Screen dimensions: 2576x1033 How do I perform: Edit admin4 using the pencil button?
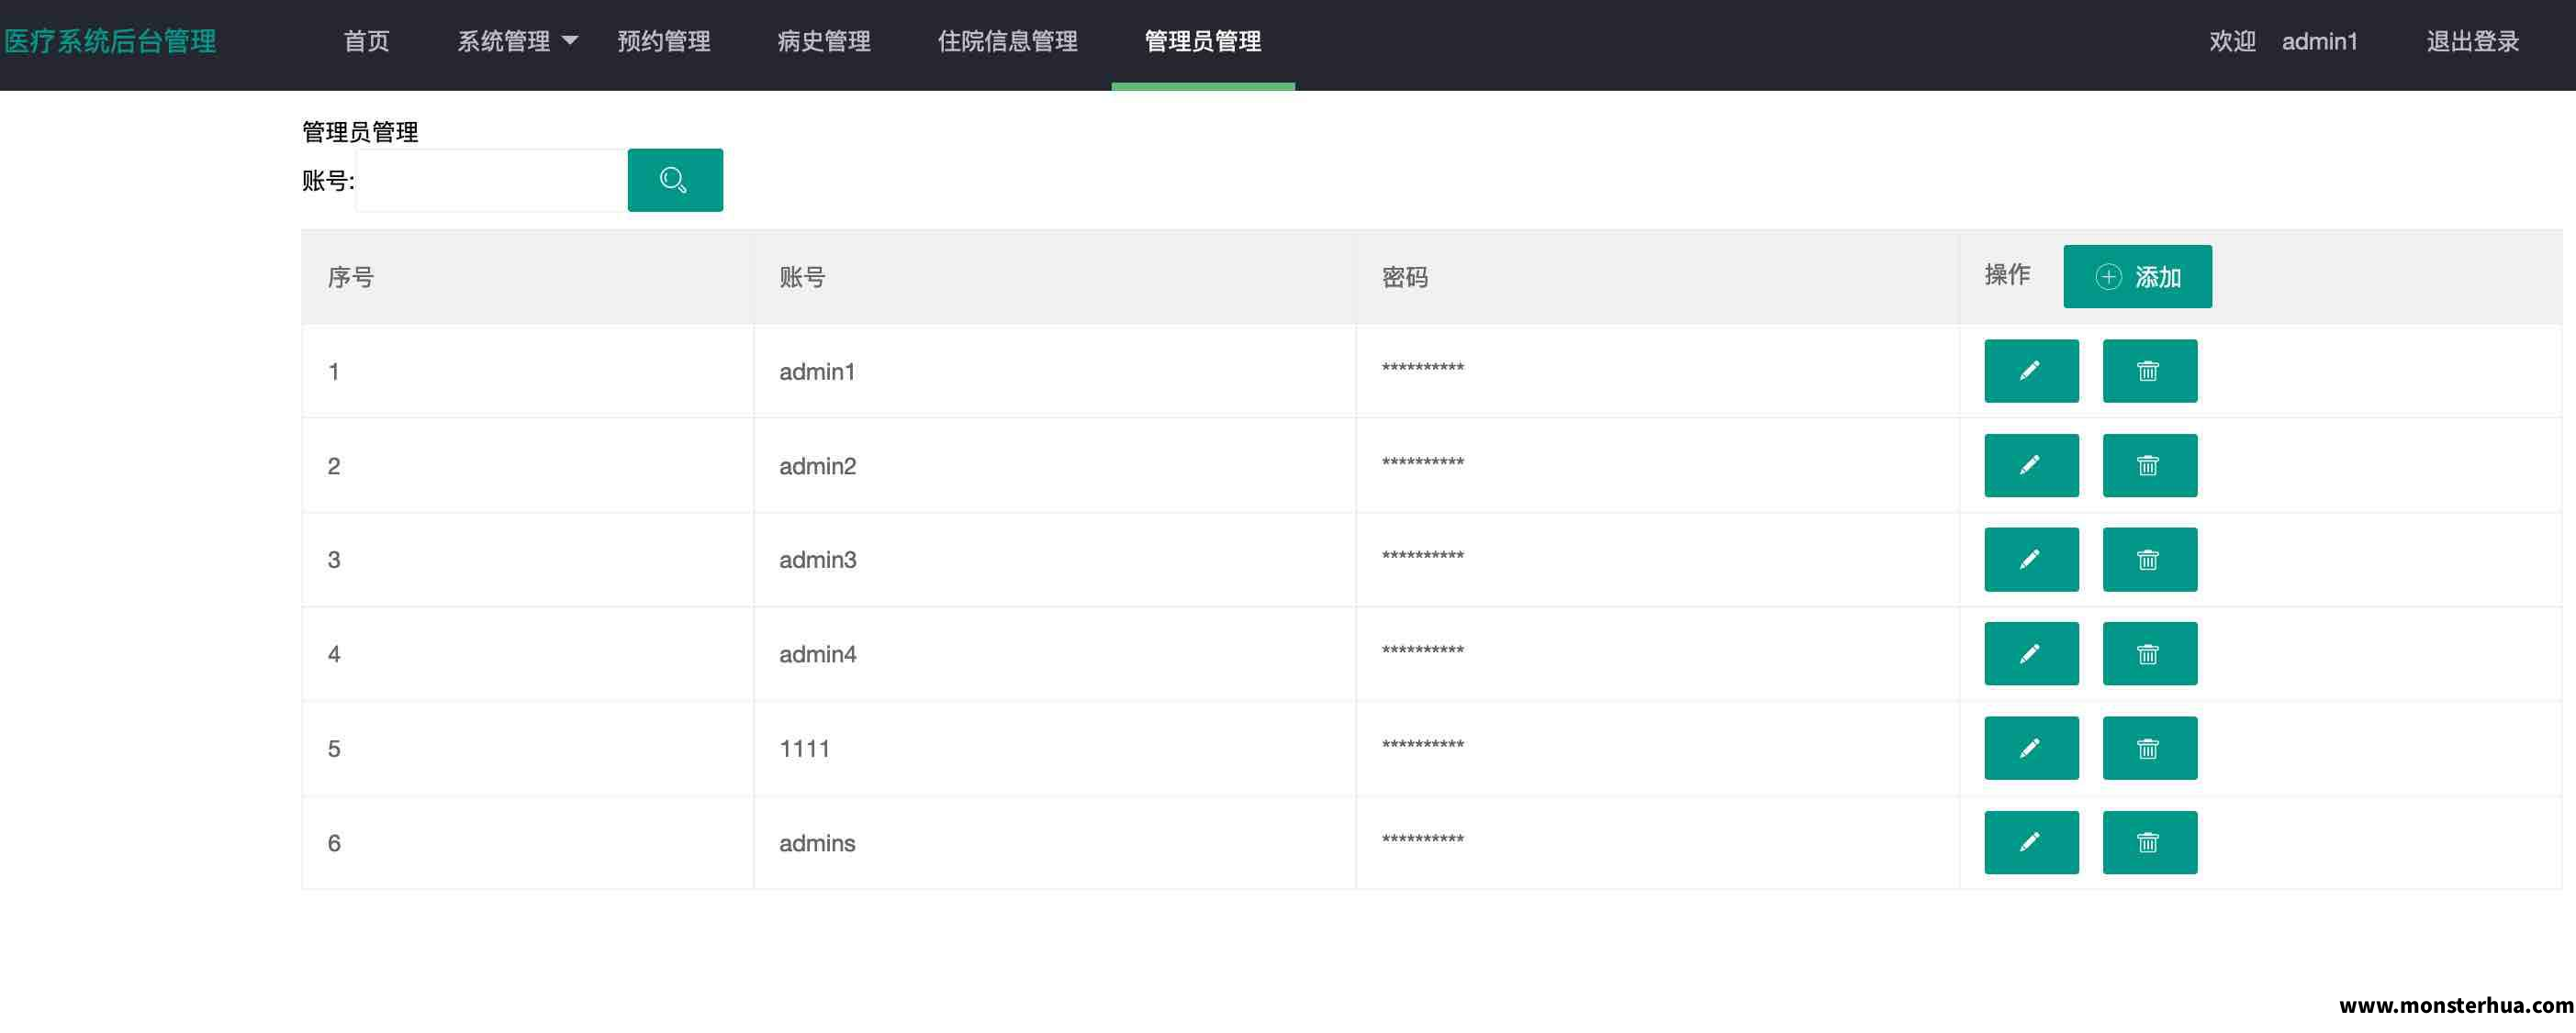2031,653
